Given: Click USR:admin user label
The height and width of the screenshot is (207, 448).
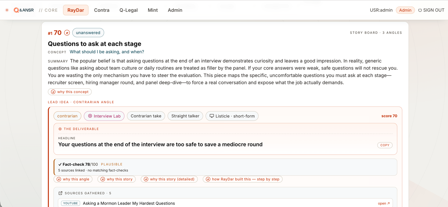Looking at the screenshot, I should [x=381, y=10].
